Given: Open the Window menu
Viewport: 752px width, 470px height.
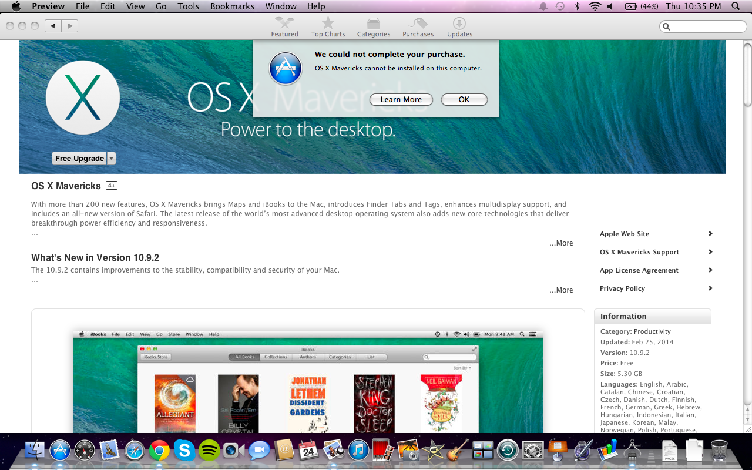Looking at the screenshot, I should (281, 6).
